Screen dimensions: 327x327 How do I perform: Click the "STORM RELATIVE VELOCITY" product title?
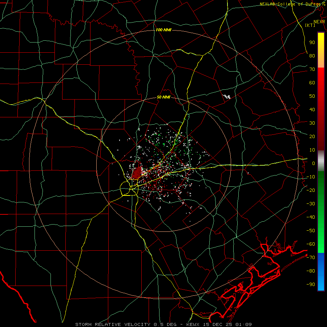(113, 324)
